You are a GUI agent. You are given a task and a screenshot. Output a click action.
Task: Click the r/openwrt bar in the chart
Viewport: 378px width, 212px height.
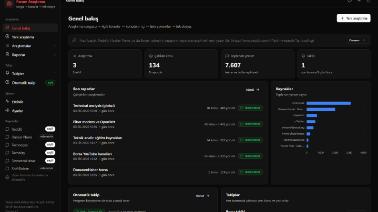click(312, 116)
